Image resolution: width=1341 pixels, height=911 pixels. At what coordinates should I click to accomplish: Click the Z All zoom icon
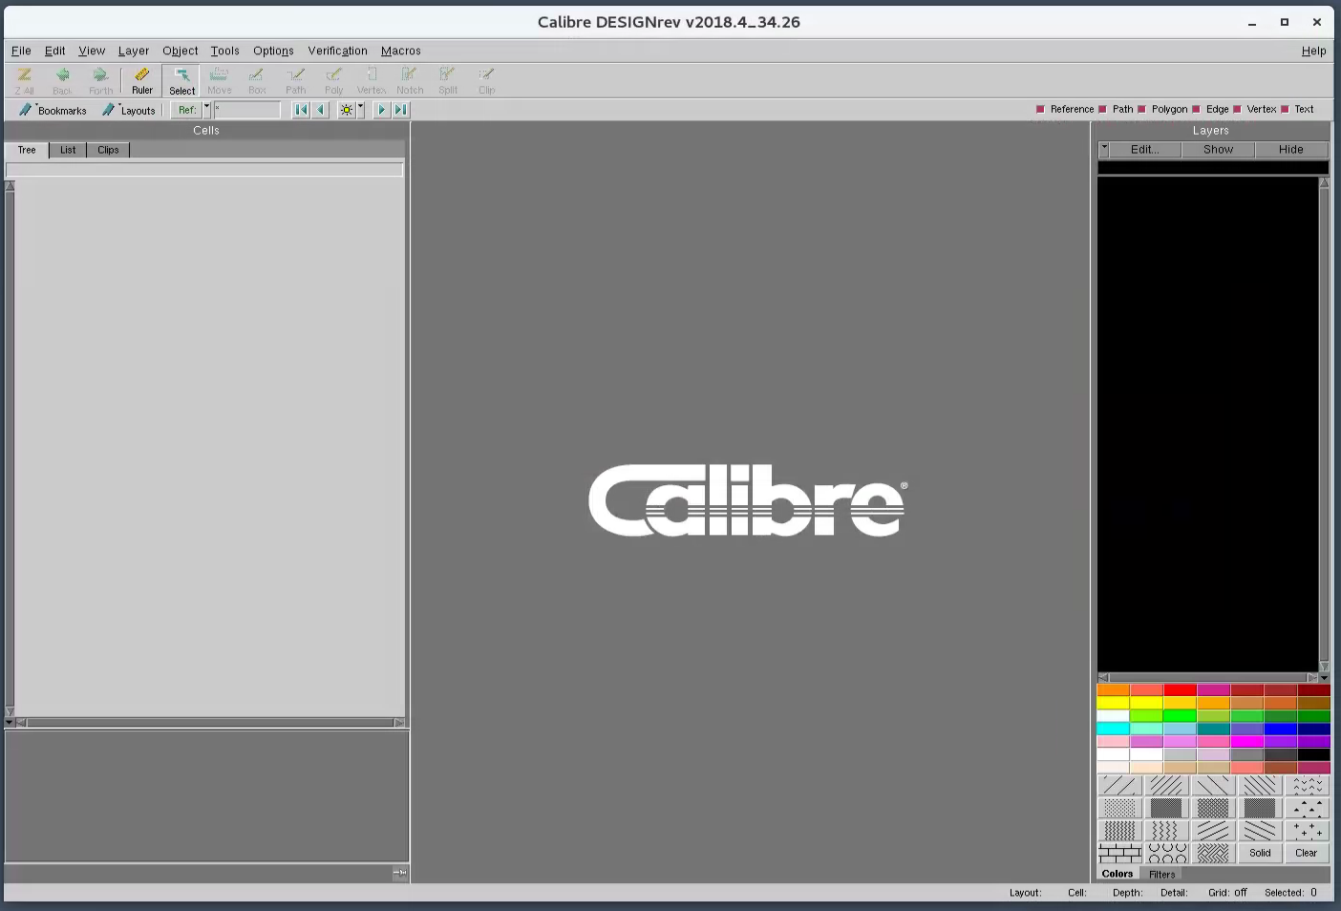click(24, 79)
